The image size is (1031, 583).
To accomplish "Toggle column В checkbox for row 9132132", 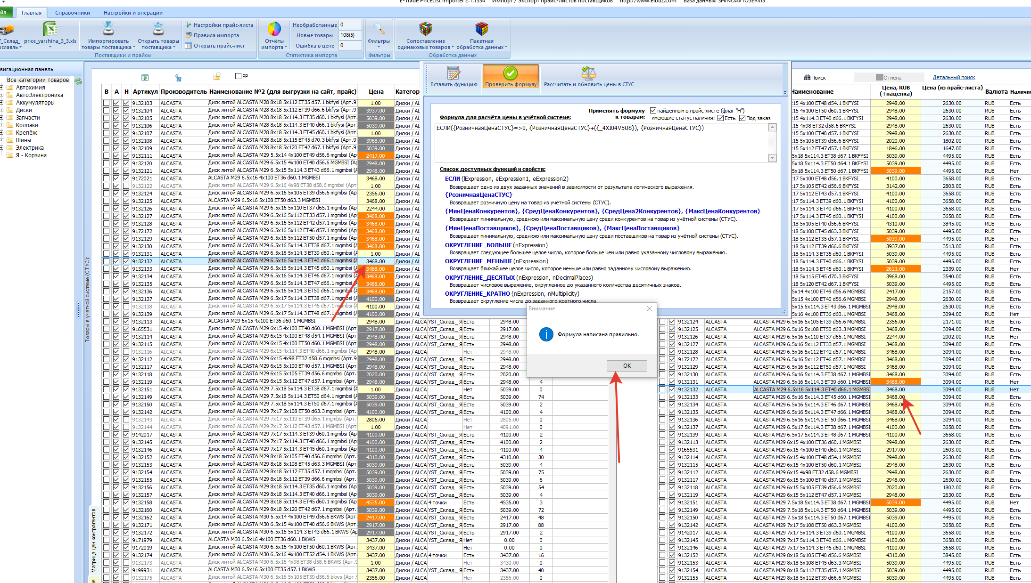I will (x=107, y=261).
